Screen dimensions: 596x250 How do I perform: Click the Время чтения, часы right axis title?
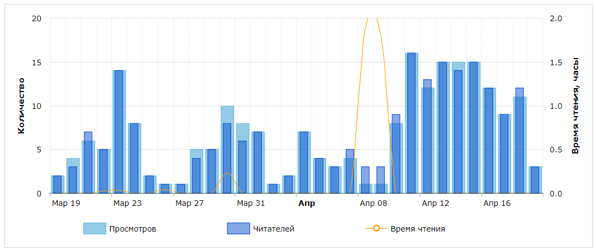click(575, 105)
